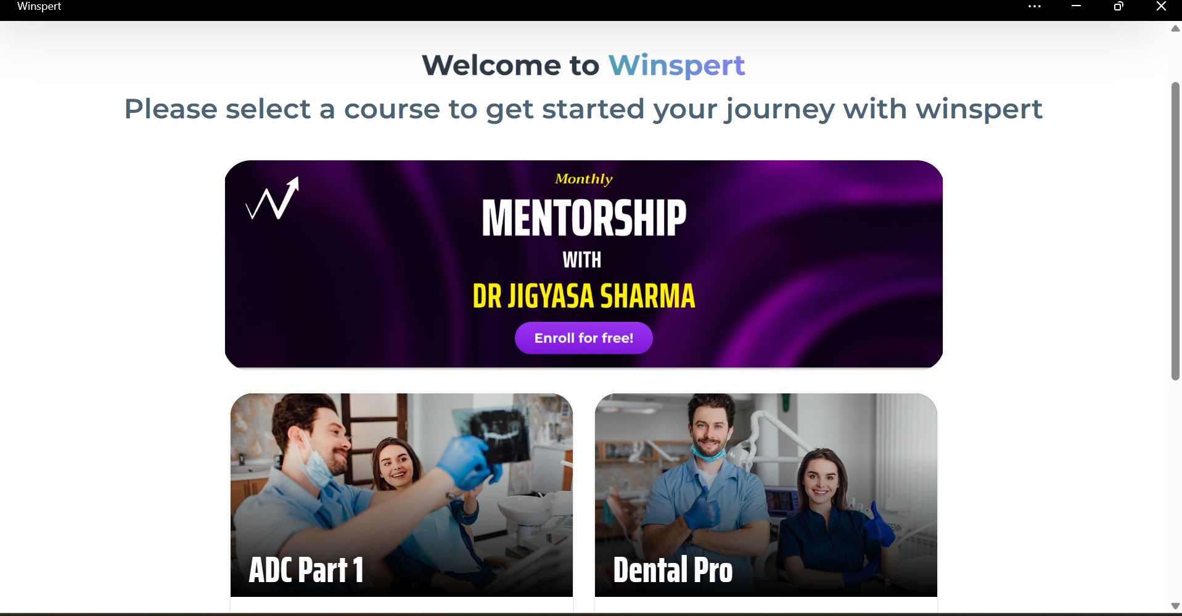Click the scrollbar down arrow
This screenshot has height=616, width=1182.
coord(1175,606)
